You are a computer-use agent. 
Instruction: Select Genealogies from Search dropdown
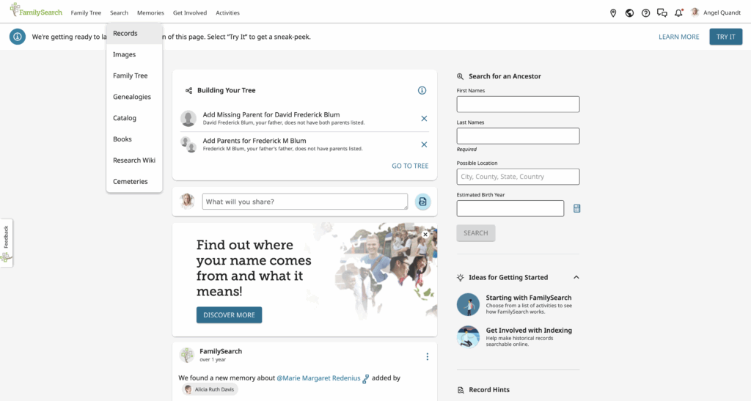coord(134,97)
